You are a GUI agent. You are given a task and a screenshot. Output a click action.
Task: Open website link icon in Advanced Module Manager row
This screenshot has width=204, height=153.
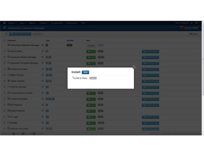[43, 57]
